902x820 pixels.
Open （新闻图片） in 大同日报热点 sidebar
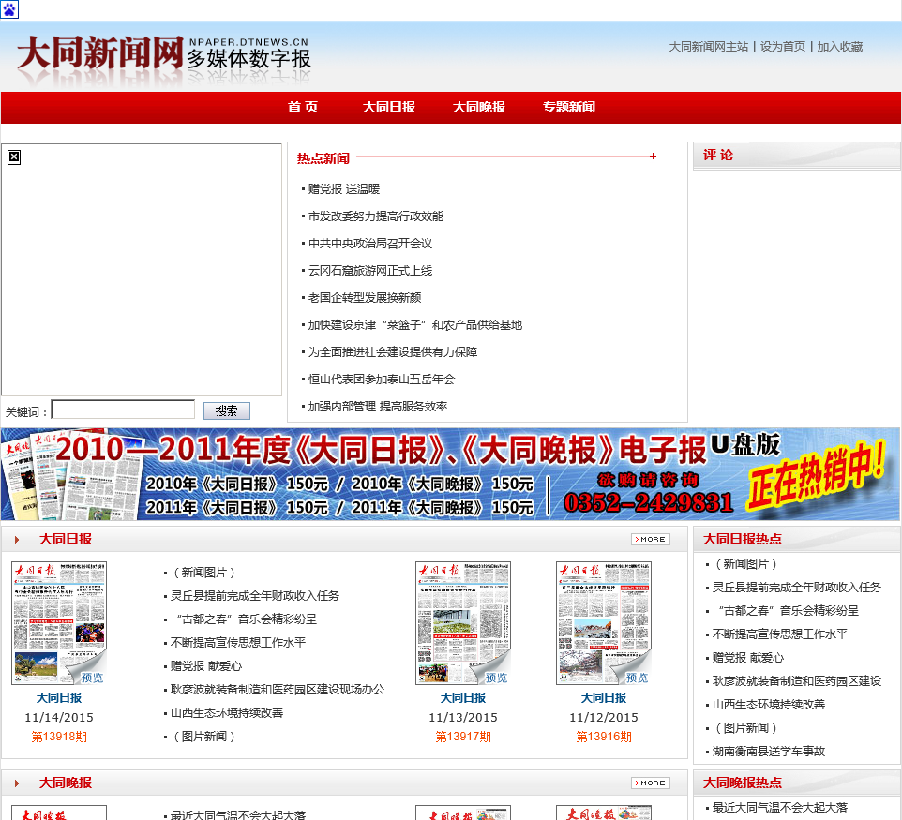(746, 564)
